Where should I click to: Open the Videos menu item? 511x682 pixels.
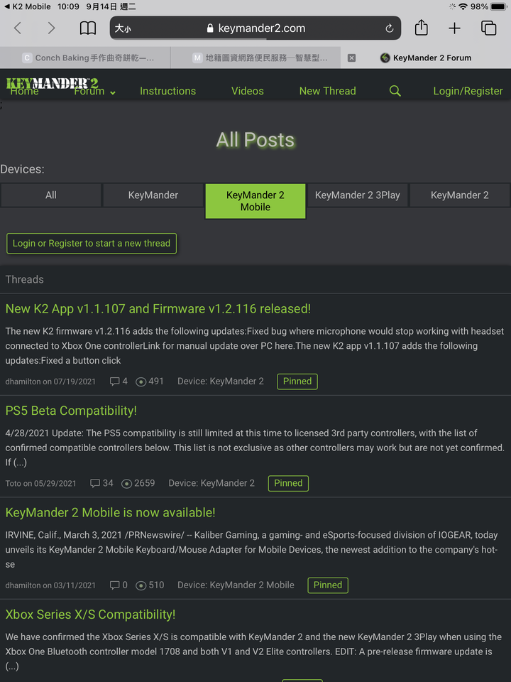(x=247, y=91)
